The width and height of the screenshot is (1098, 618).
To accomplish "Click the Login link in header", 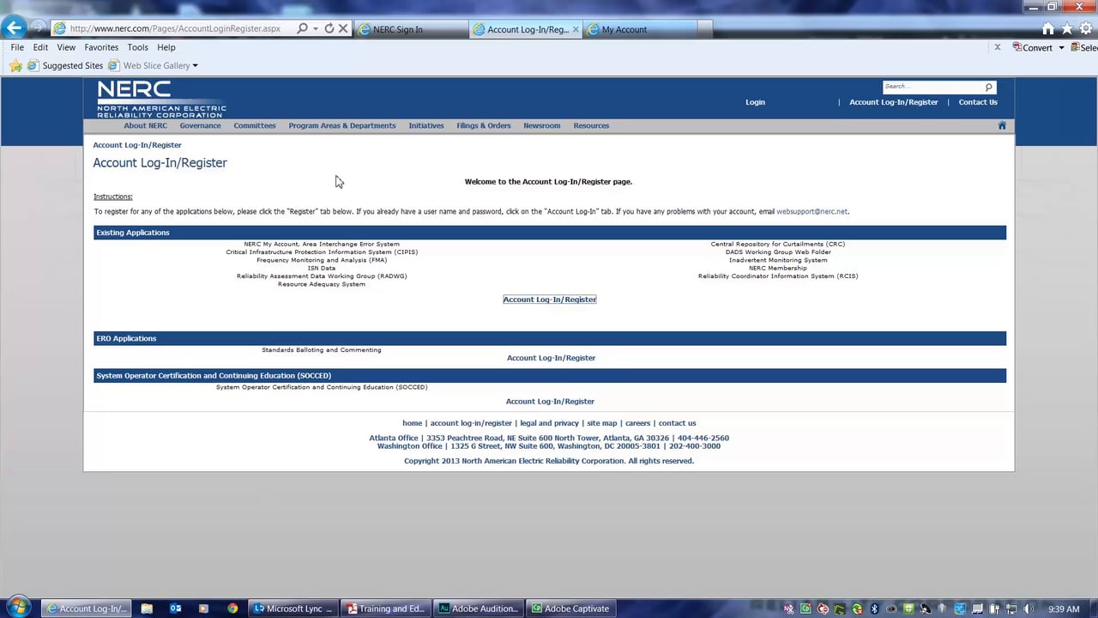I will (x=755, y=102).
